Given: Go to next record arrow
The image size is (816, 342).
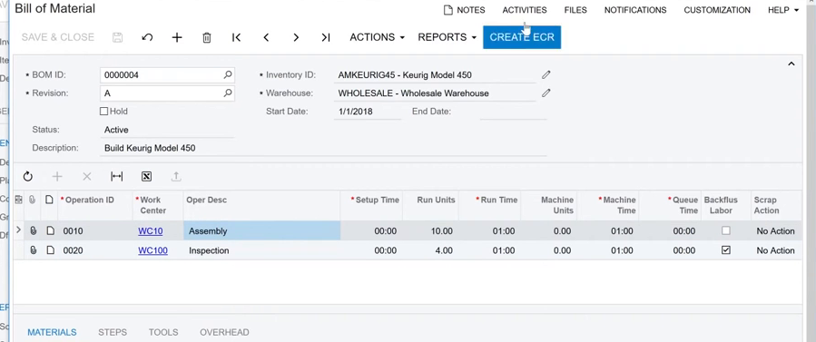Looking at the screenshot, I should coord(296,37).
